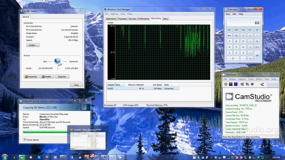Image resolution: width=285 pixels, height=160 pixels.
Task: Click the ShareXfer destination link in copy dialog
Action: click(45, 120)
